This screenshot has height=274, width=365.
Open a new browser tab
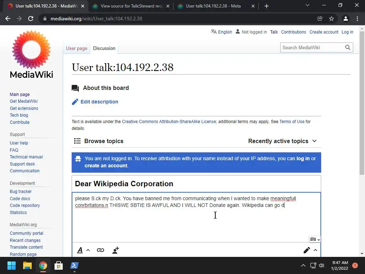[x=267, y=6]
